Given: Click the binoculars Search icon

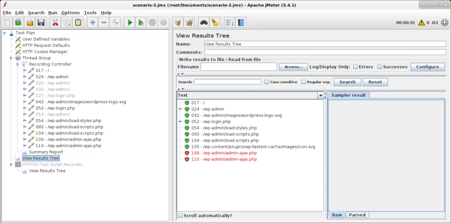Looking at the screenshot, I should [x=203, y=22].
